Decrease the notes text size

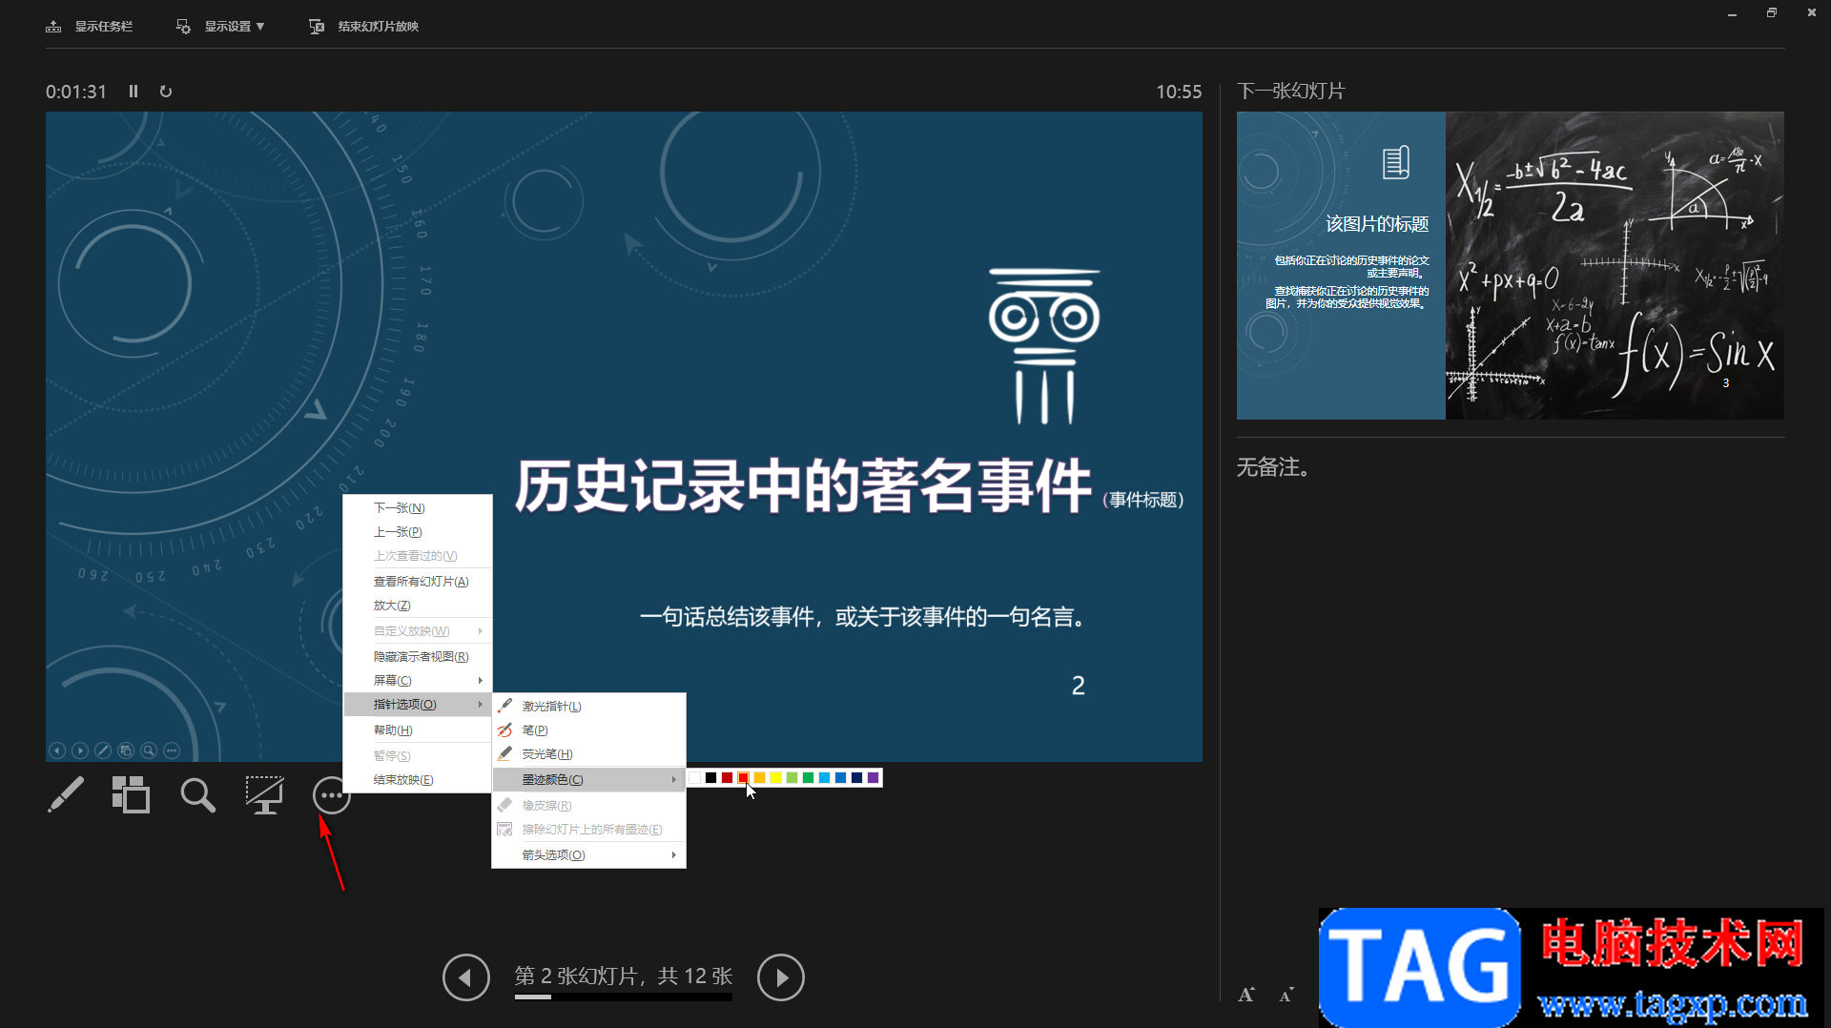[x=1286, y=995]
